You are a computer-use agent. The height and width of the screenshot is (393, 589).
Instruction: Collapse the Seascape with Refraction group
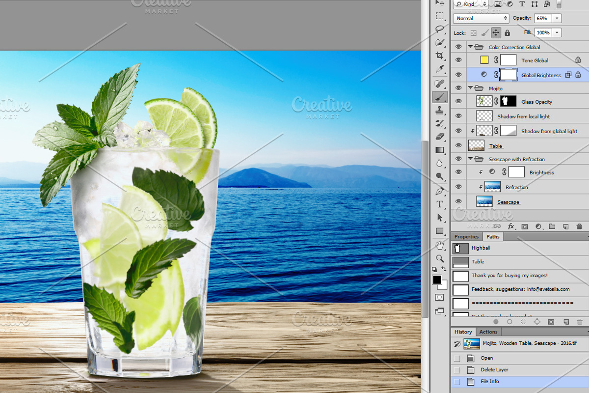(470, 159)
